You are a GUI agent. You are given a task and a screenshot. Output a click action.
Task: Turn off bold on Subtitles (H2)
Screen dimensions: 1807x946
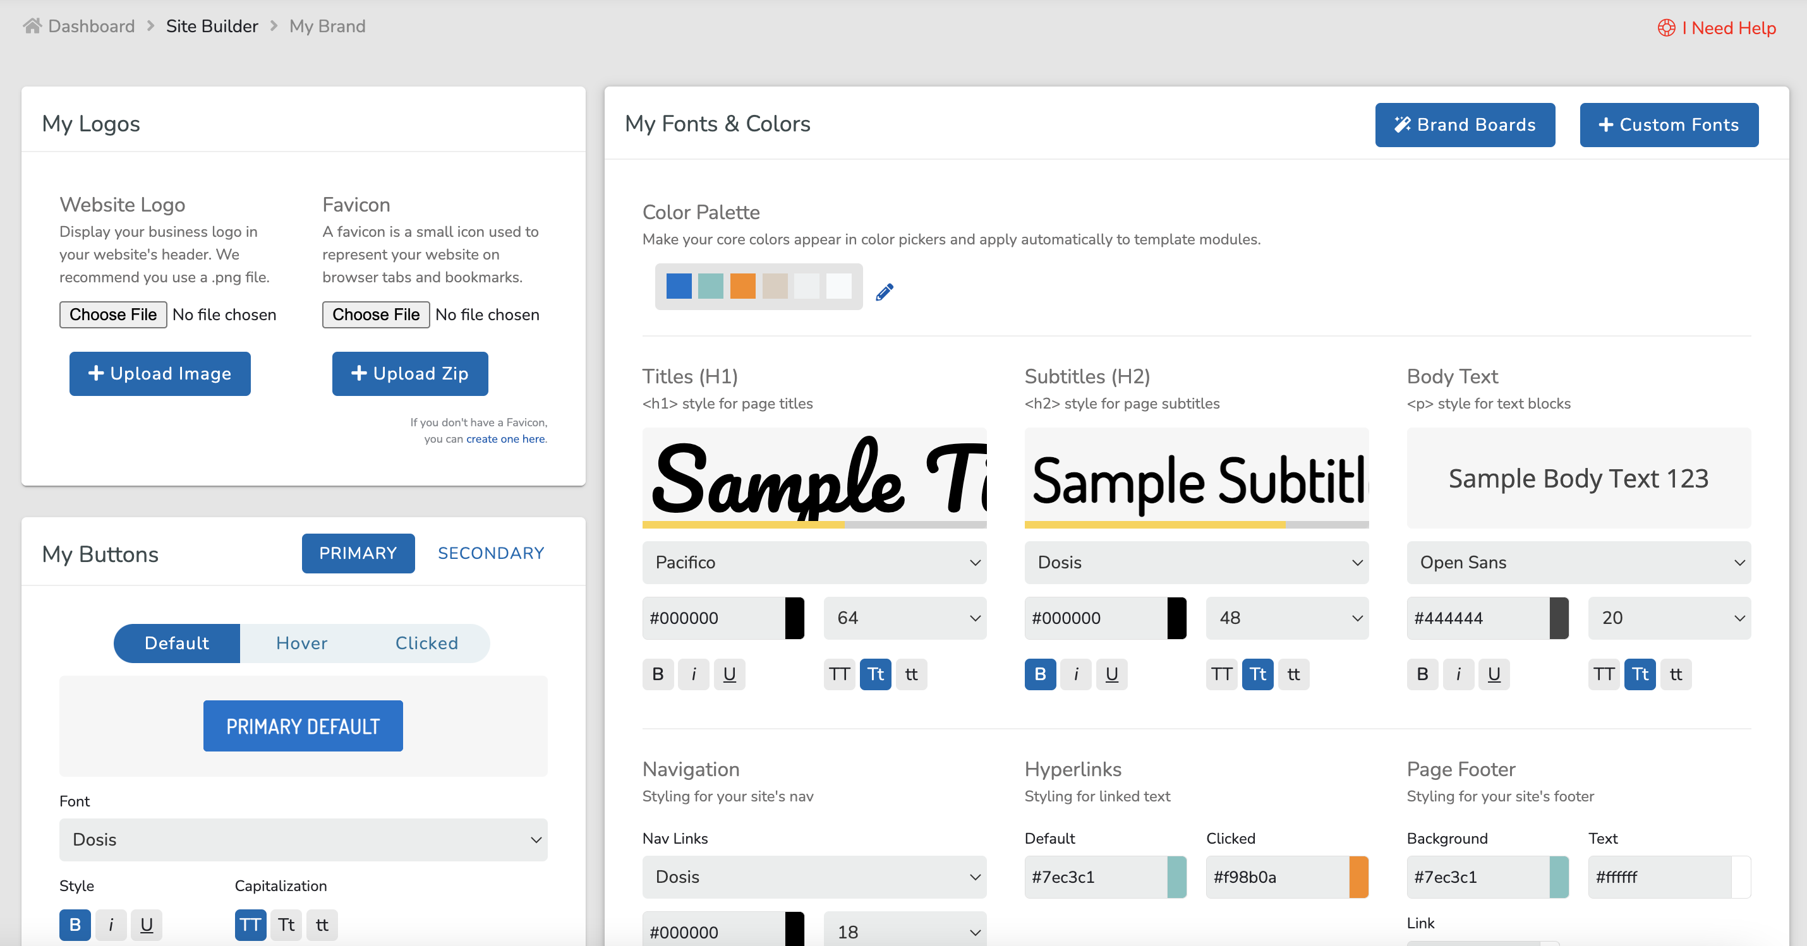1039,674
